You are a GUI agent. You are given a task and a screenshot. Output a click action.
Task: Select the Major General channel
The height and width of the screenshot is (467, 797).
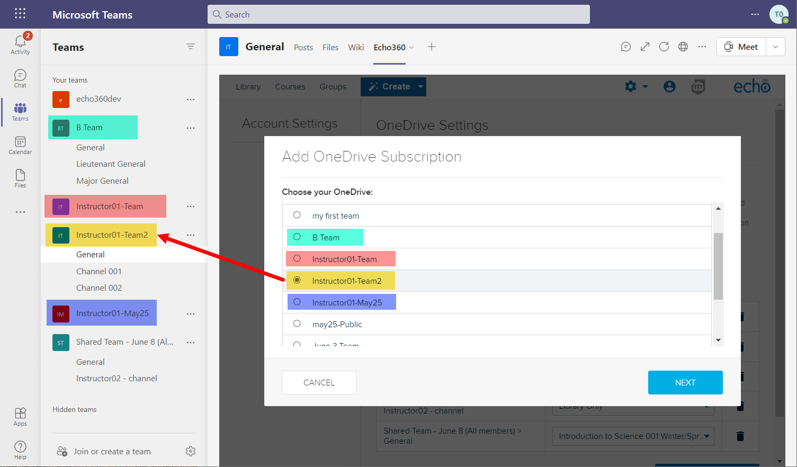point(102,181)
